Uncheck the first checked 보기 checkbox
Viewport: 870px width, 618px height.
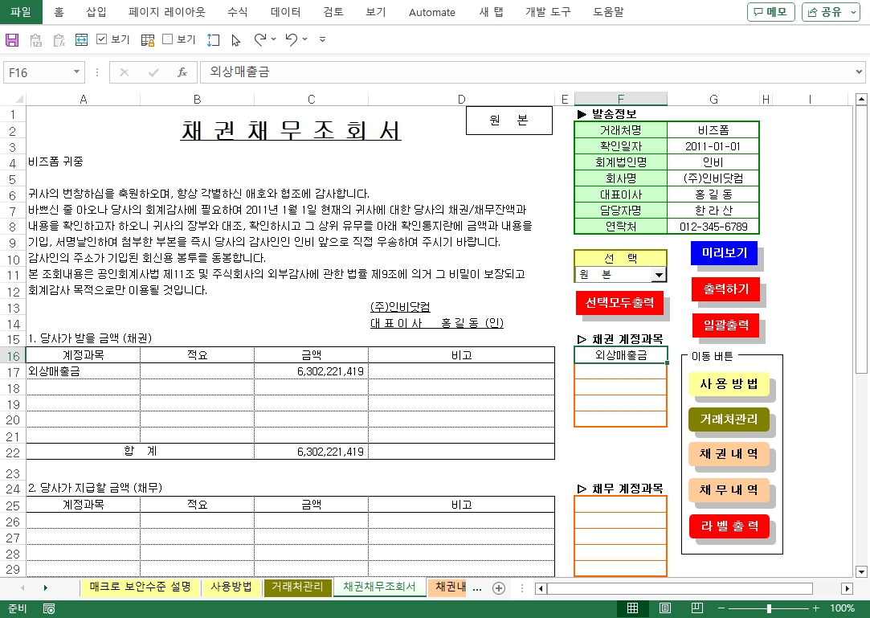coord(102,39)
